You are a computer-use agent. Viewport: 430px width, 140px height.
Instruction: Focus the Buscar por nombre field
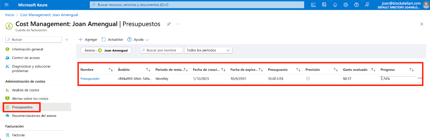pyautogui.click(x=162, y=50)
